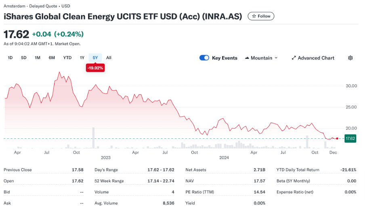Select the 5D time range tab

pyautogui.click(x=24, y=58)
